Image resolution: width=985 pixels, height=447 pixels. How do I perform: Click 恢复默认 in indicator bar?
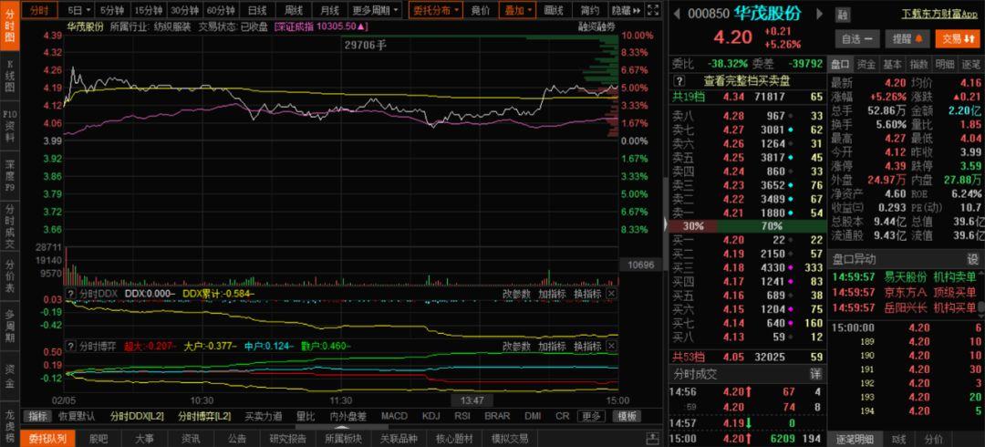(77, 416)
